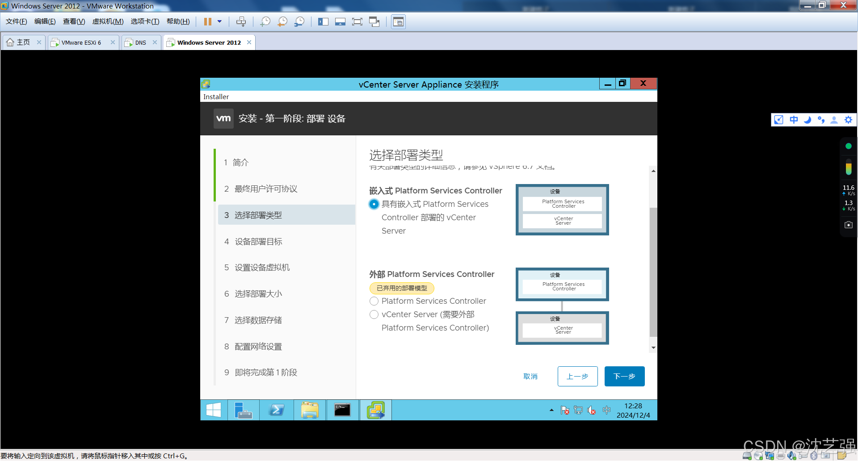The width and height of the screenshot is (858, 461).
Task: Toggle the thumbnail bar view
Action: 340,21
